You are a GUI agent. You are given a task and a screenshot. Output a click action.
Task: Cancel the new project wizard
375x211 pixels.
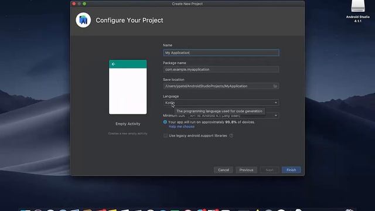[x=223, y=170]
